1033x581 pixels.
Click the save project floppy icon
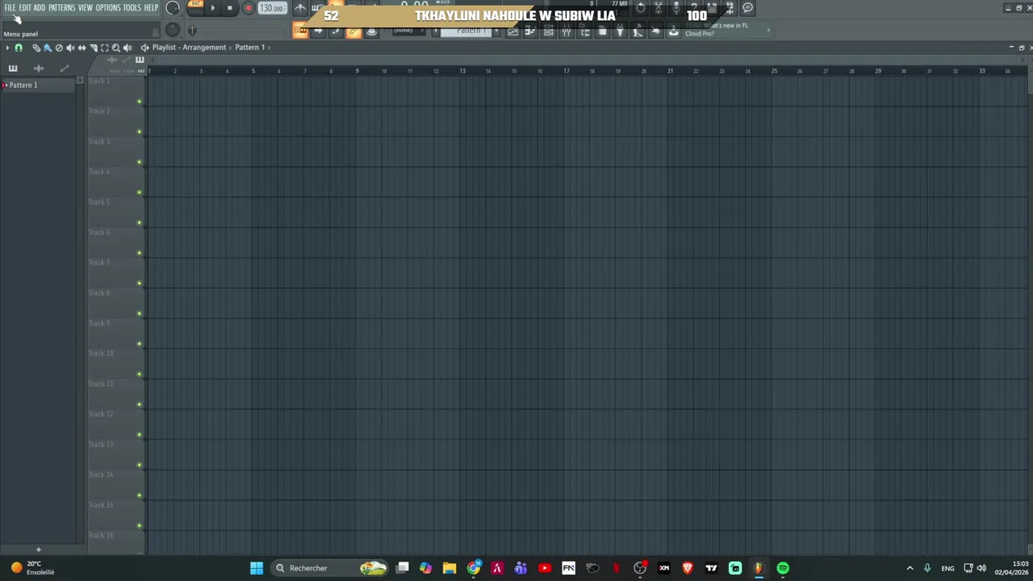[711, 7]
